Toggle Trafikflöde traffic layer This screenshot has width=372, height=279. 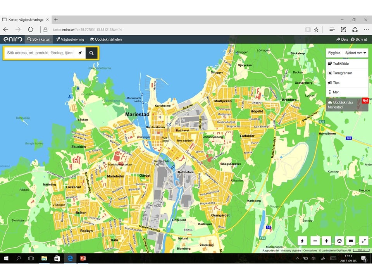point(347,64)
